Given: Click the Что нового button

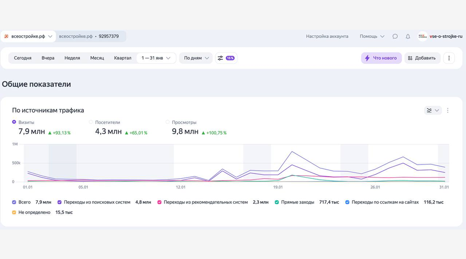Looking at the screenshot, I should (x=381, y=58).
